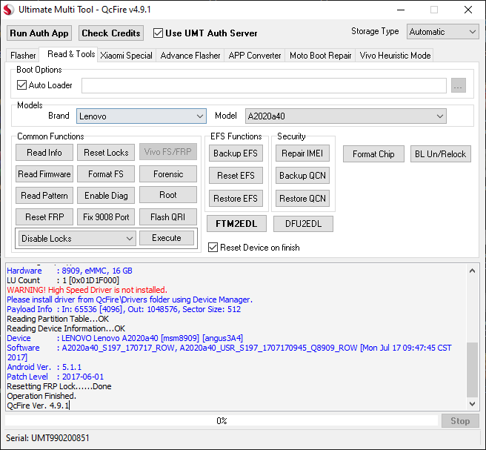
Task: Click the Run Auth App button
Action: coord(39,33)
